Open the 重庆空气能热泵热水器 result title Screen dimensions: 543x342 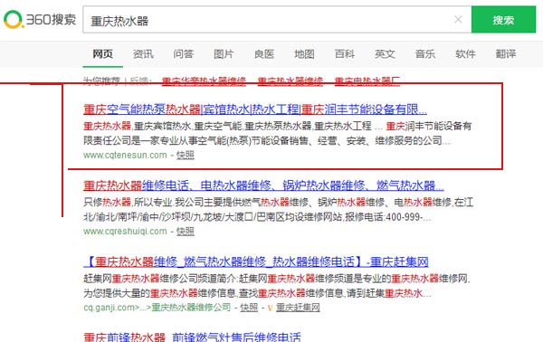pyautogui.click(x=255, y=109)
